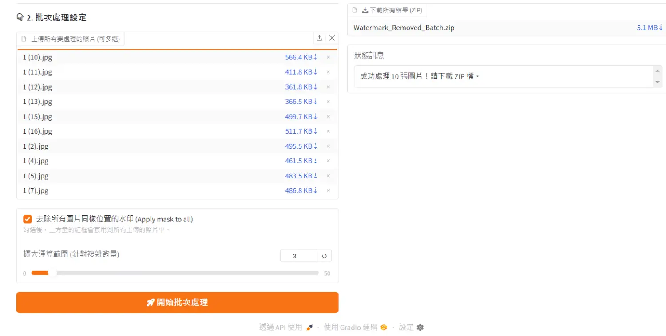Click the 設定 footer link
The width and height of the screenshot is (666, 336).
pyautogui.click(x=406, y=328)
